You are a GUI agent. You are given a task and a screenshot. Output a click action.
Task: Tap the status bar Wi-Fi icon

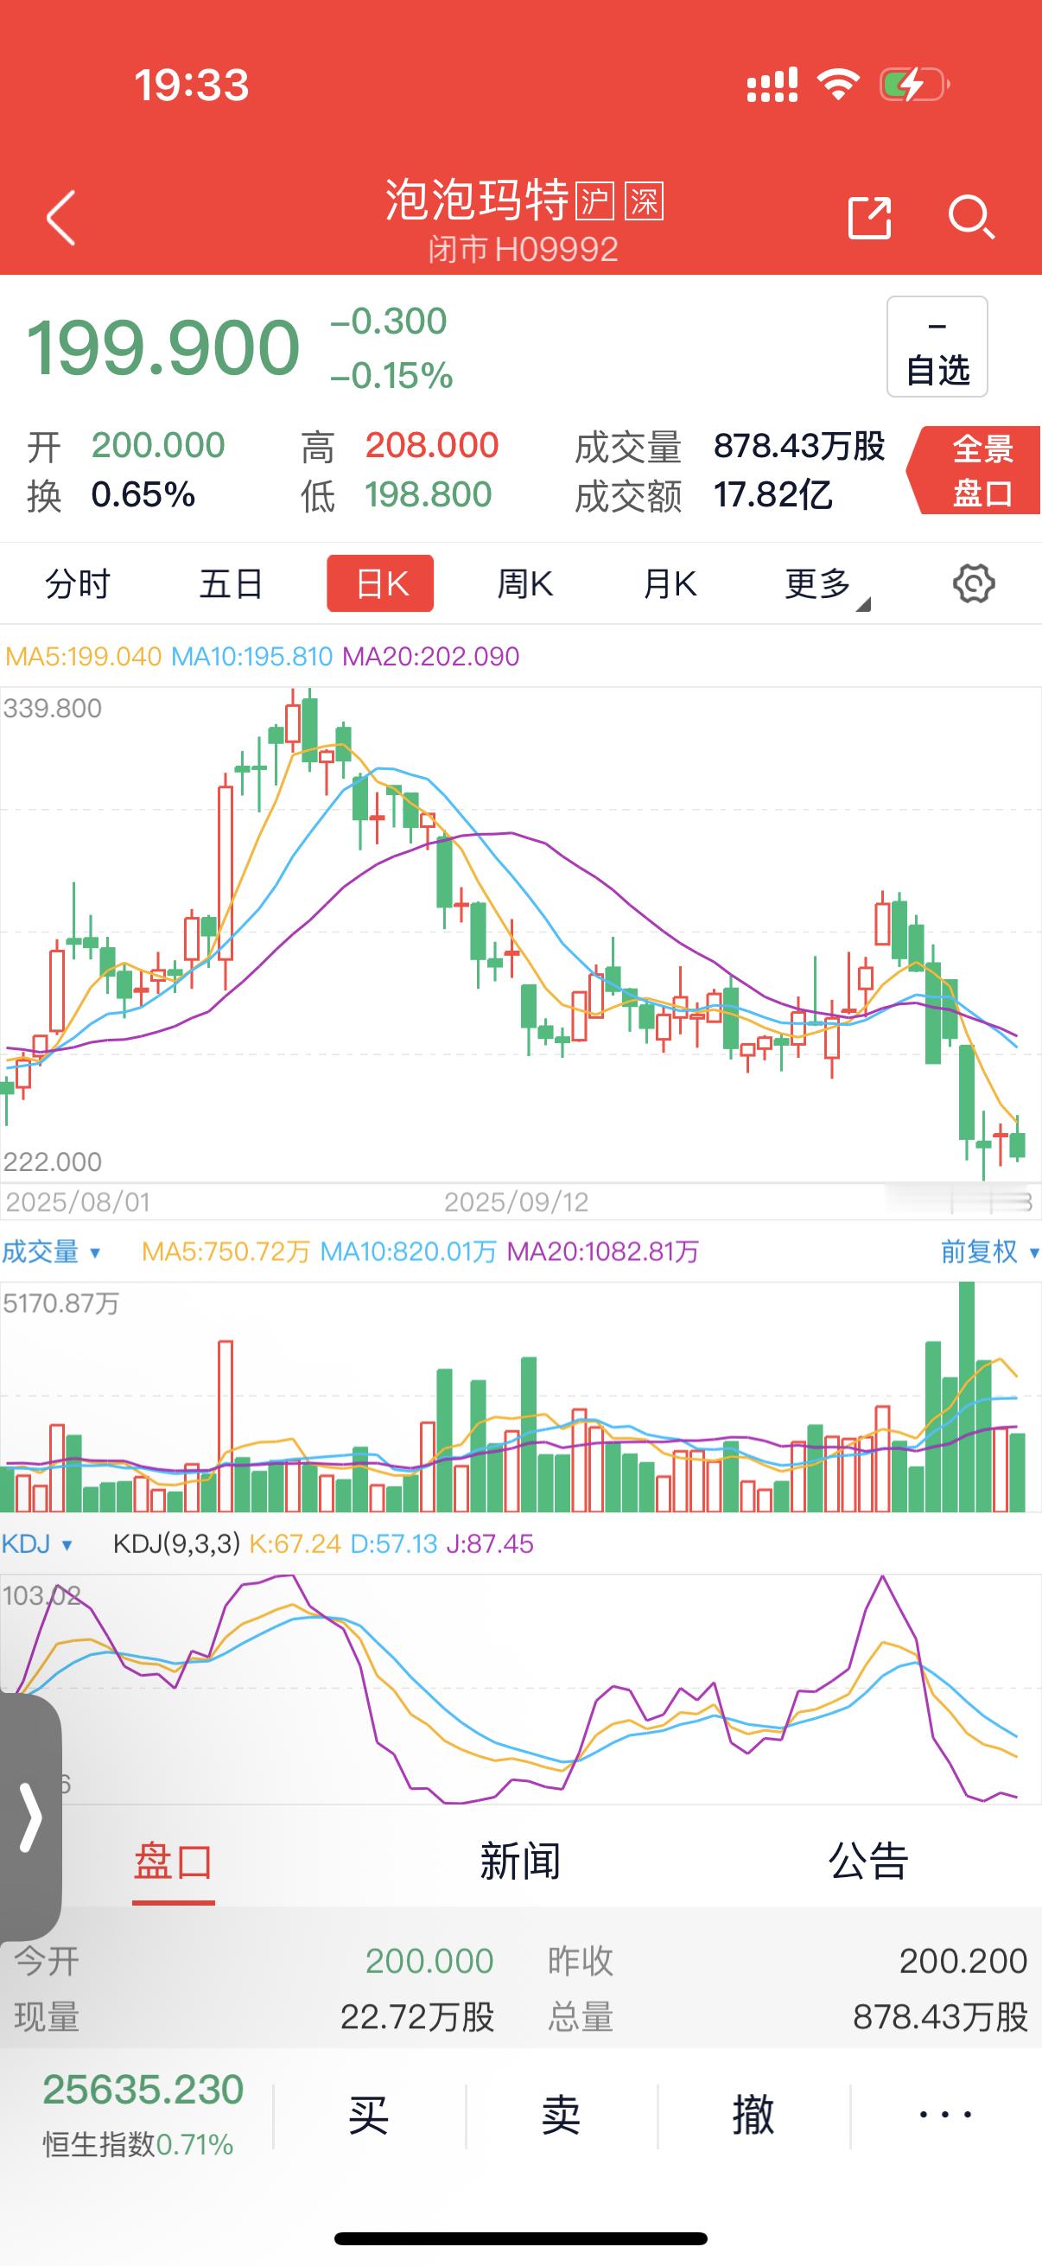pyautogui.click(x=838, y=85)
